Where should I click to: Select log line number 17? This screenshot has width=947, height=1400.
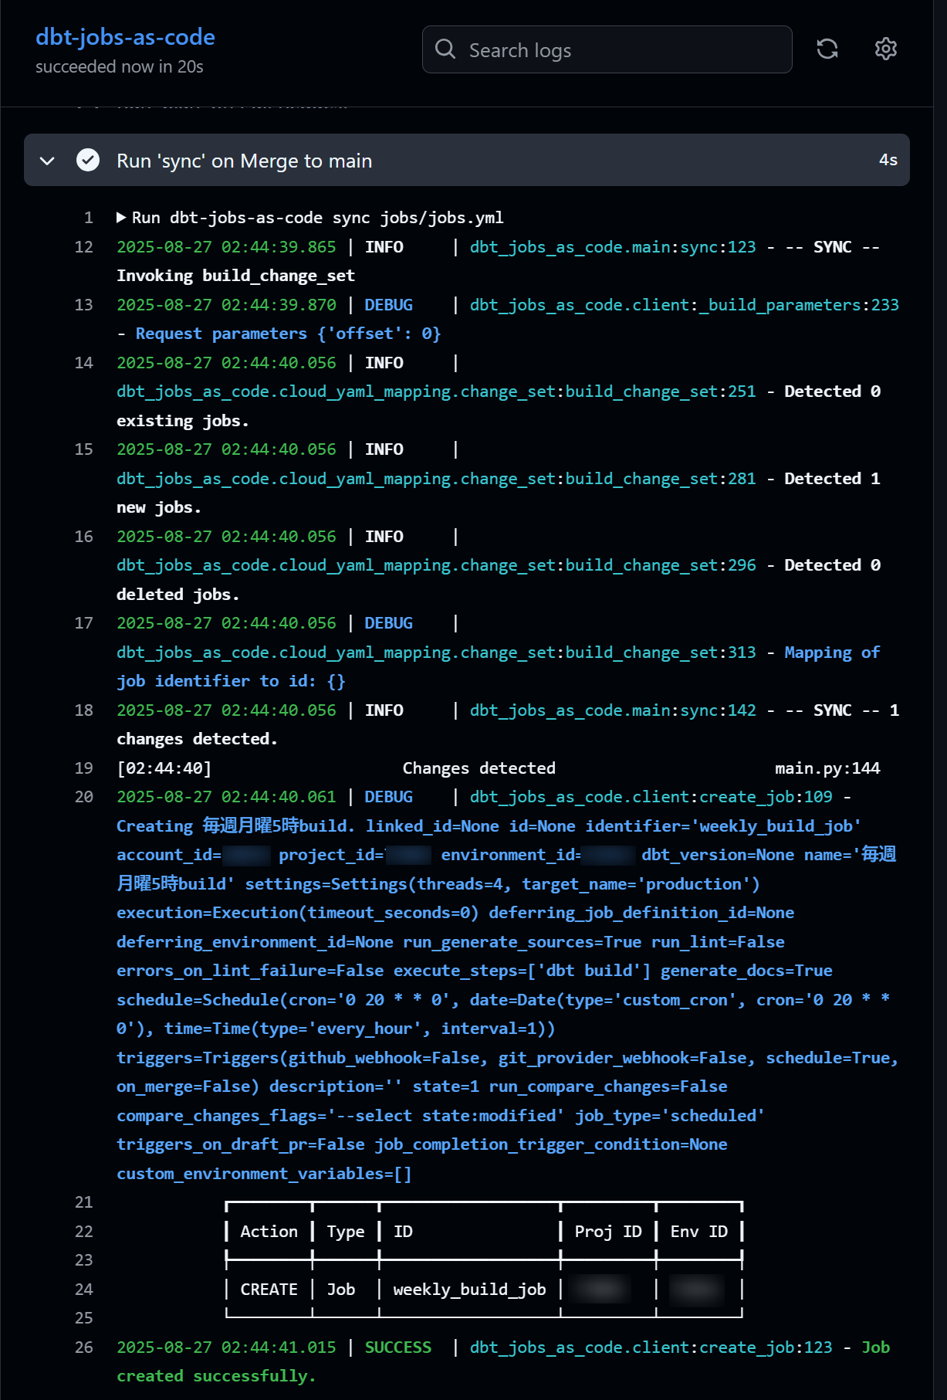point(84,623)
